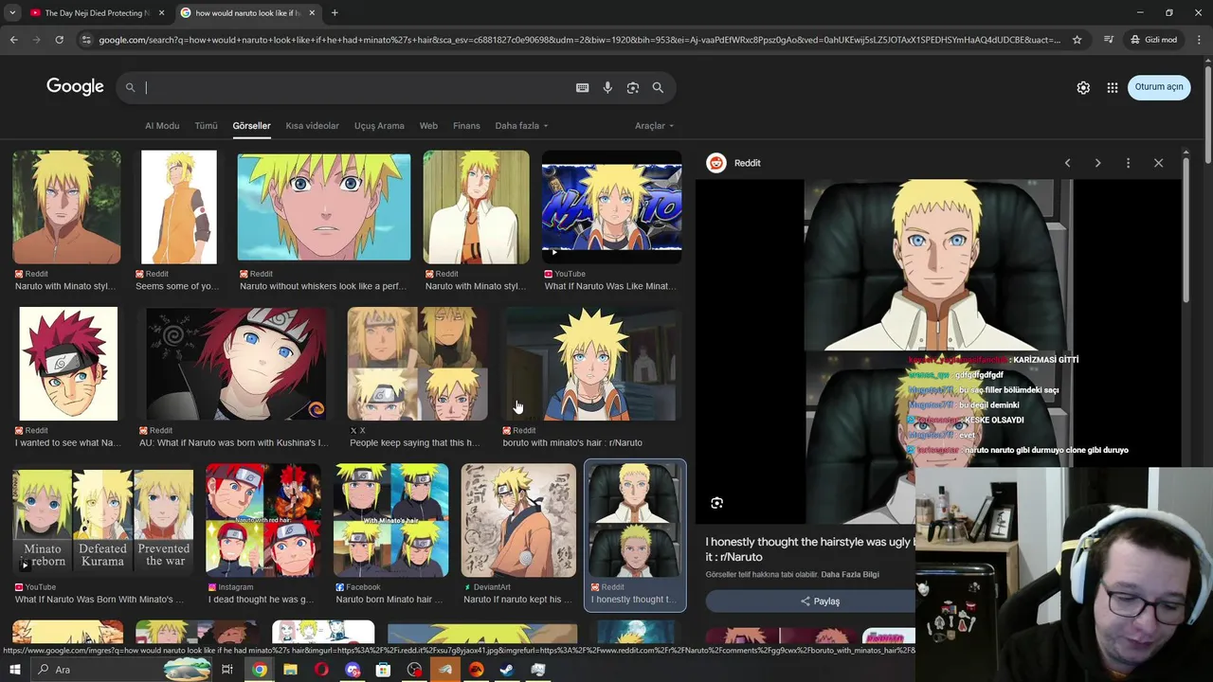Open the Reddit source link in preview header
This screenshot has height=682, width=1213.
(x=733, y=163)
